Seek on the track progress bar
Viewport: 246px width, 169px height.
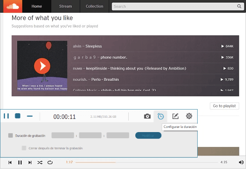tap(146, 162)
